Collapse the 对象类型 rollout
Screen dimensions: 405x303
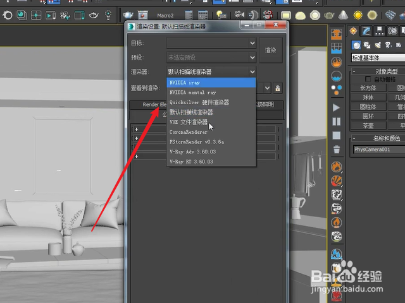354,71
